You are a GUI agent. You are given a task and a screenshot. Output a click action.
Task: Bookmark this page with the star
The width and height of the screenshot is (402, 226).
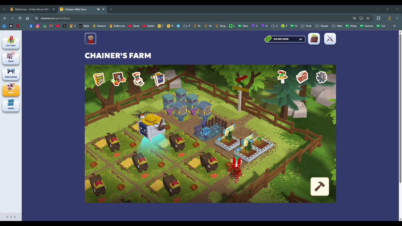(368, 18)
